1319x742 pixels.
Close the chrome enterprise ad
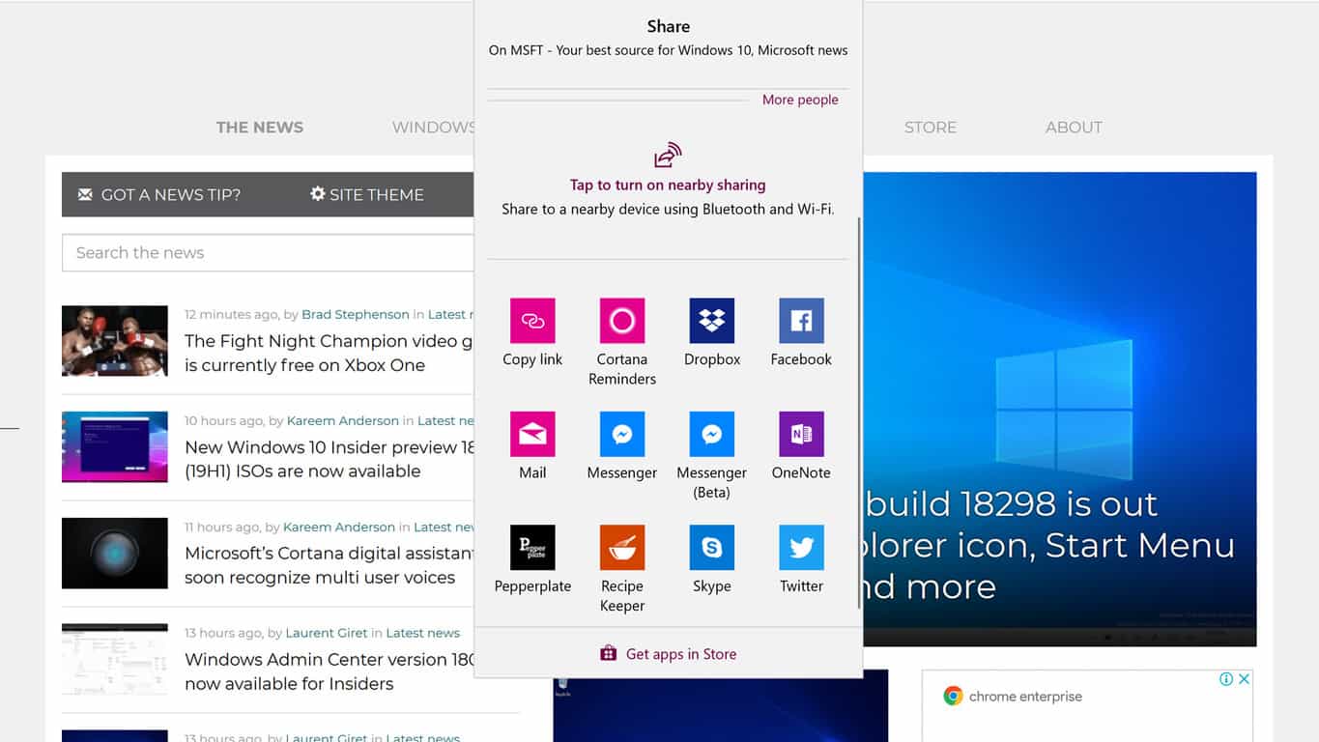tap(1245, 679)
